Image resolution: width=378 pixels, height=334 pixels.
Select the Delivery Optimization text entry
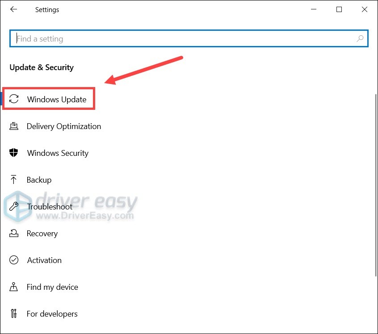tap(64, 126)
